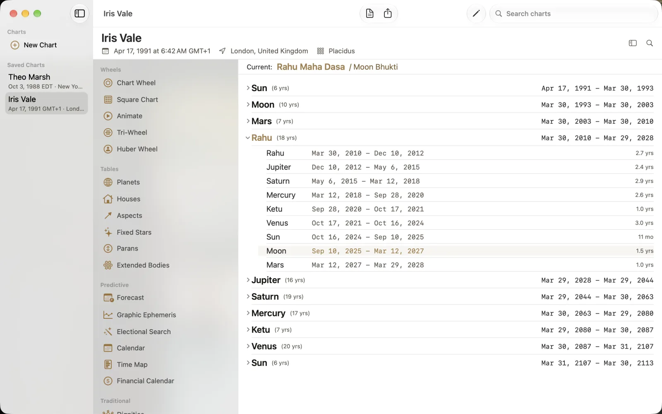Open Theo Marsh saved chart
The height and width of the screenshot is (414, 662).
tap(46, 81)
